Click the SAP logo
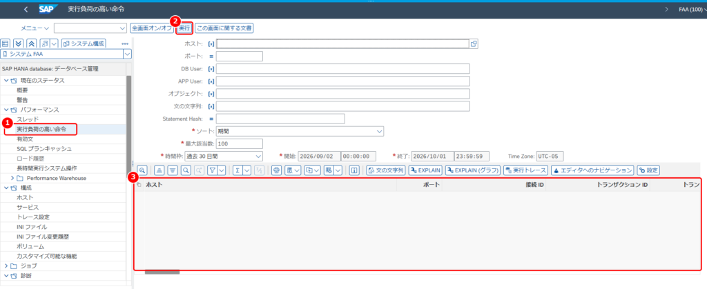This screenshot has height=289, width=707. click(x=48, y=9)
